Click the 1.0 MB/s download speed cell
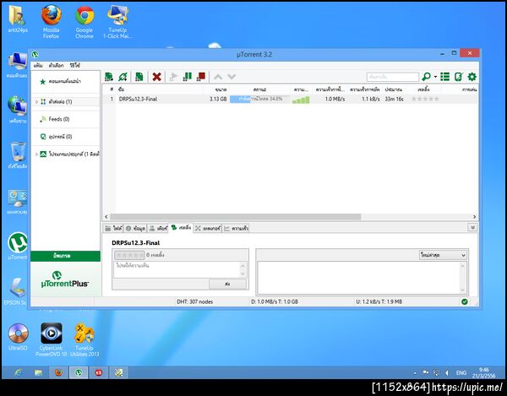Viewport: 507px width, 396px height. (x=335, y=99)
